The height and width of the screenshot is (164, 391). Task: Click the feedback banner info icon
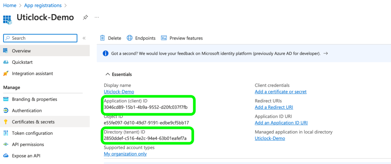pyautogui.click(x=105, y=53)
